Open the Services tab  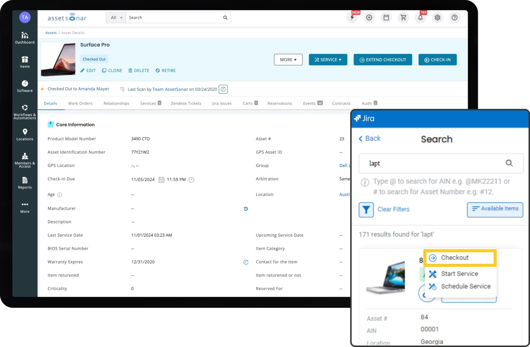tap(151, 103)
